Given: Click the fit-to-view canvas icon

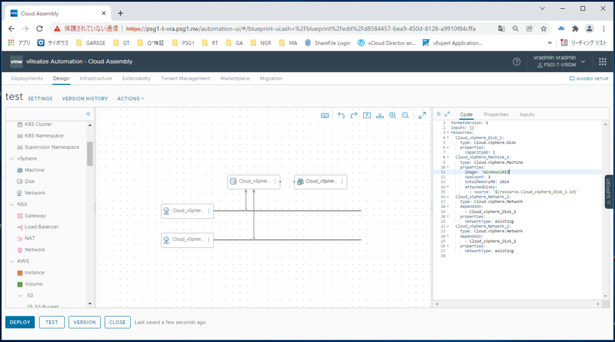Looking at the screenshot, I should click(367, 115).
